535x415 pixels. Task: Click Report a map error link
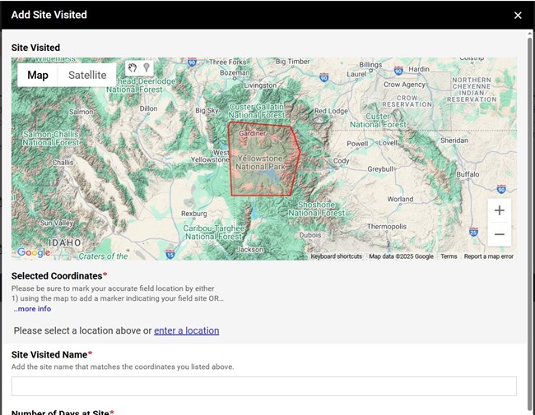tap(488, 256)
